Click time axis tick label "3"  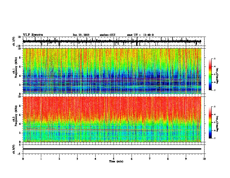pos(77,159)
